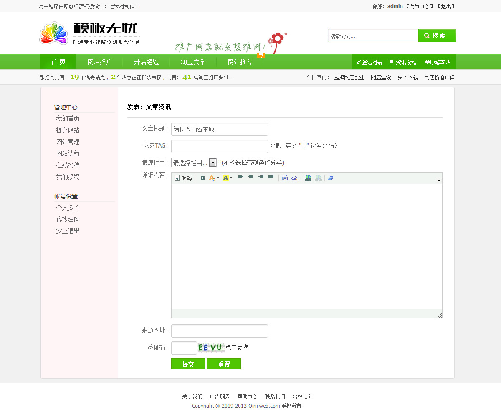Click the captcha image to refresh

click(210, 347)
